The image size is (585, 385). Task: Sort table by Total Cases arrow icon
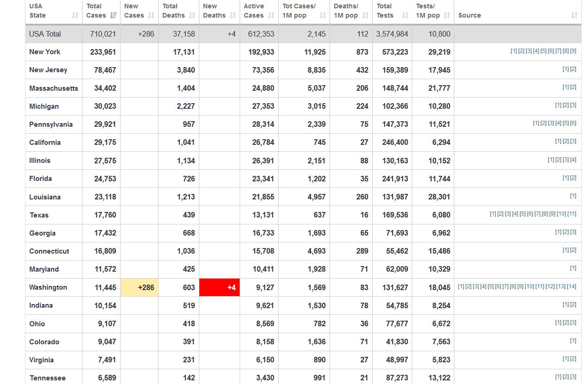tap(113, 16)
